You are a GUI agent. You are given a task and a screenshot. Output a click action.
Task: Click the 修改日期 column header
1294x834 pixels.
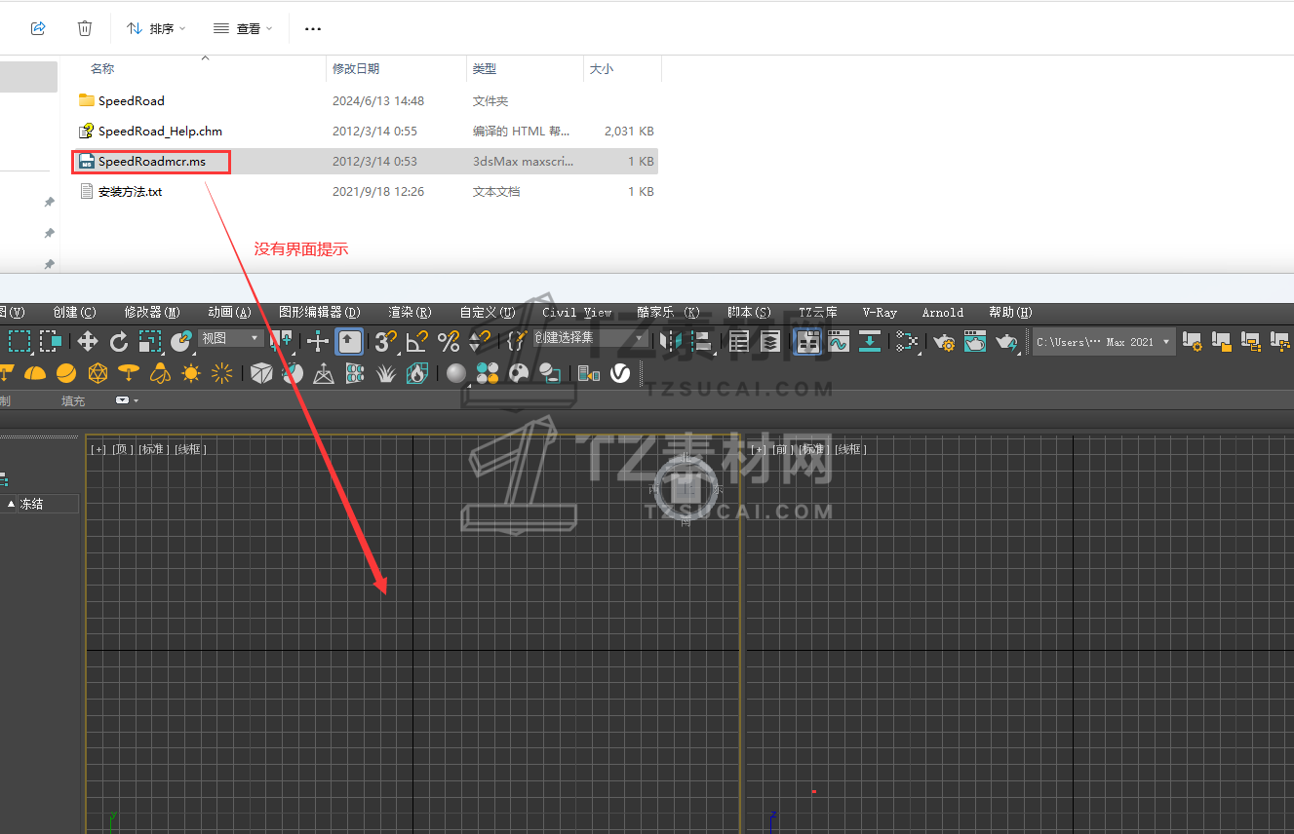(356, 68)
